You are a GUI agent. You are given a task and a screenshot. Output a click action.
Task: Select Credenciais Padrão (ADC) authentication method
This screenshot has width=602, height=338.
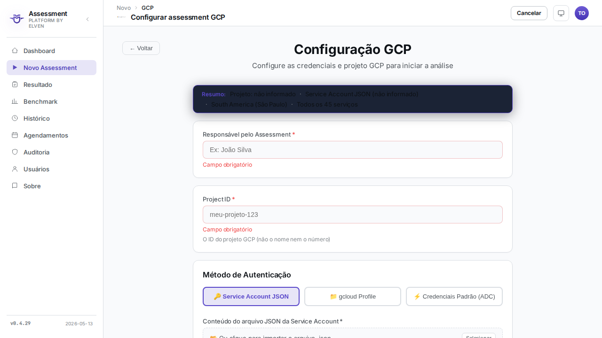454,296
